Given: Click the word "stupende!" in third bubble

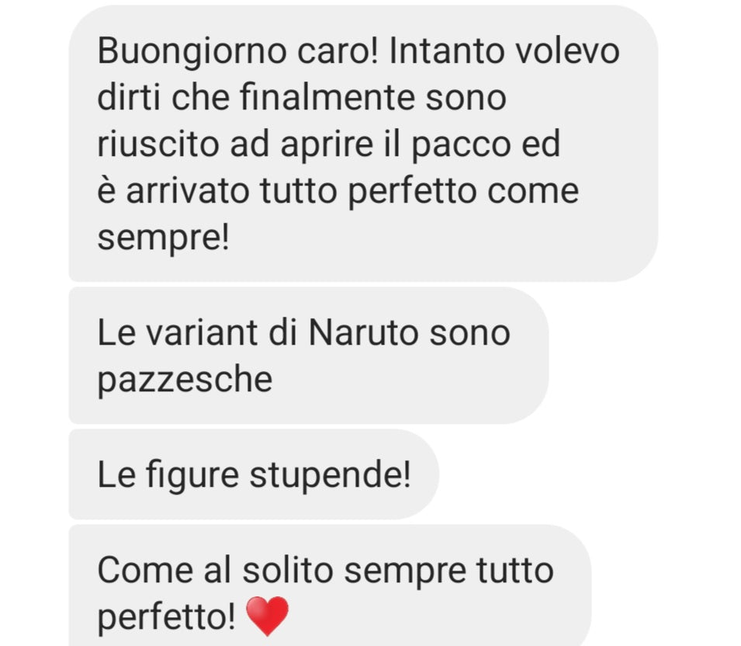Looking at the screenshot, I should click(330, 475).
